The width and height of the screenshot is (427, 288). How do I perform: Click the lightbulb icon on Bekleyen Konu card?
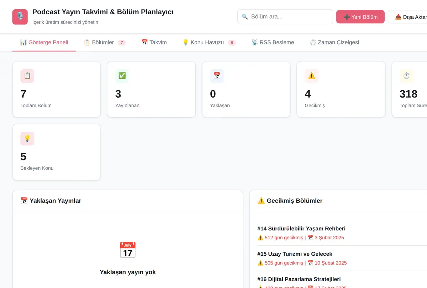pos(27,138)
